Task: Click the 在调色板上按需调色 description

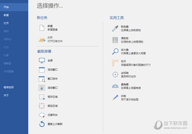Action: pyautogui.click(x=132, y=42)
